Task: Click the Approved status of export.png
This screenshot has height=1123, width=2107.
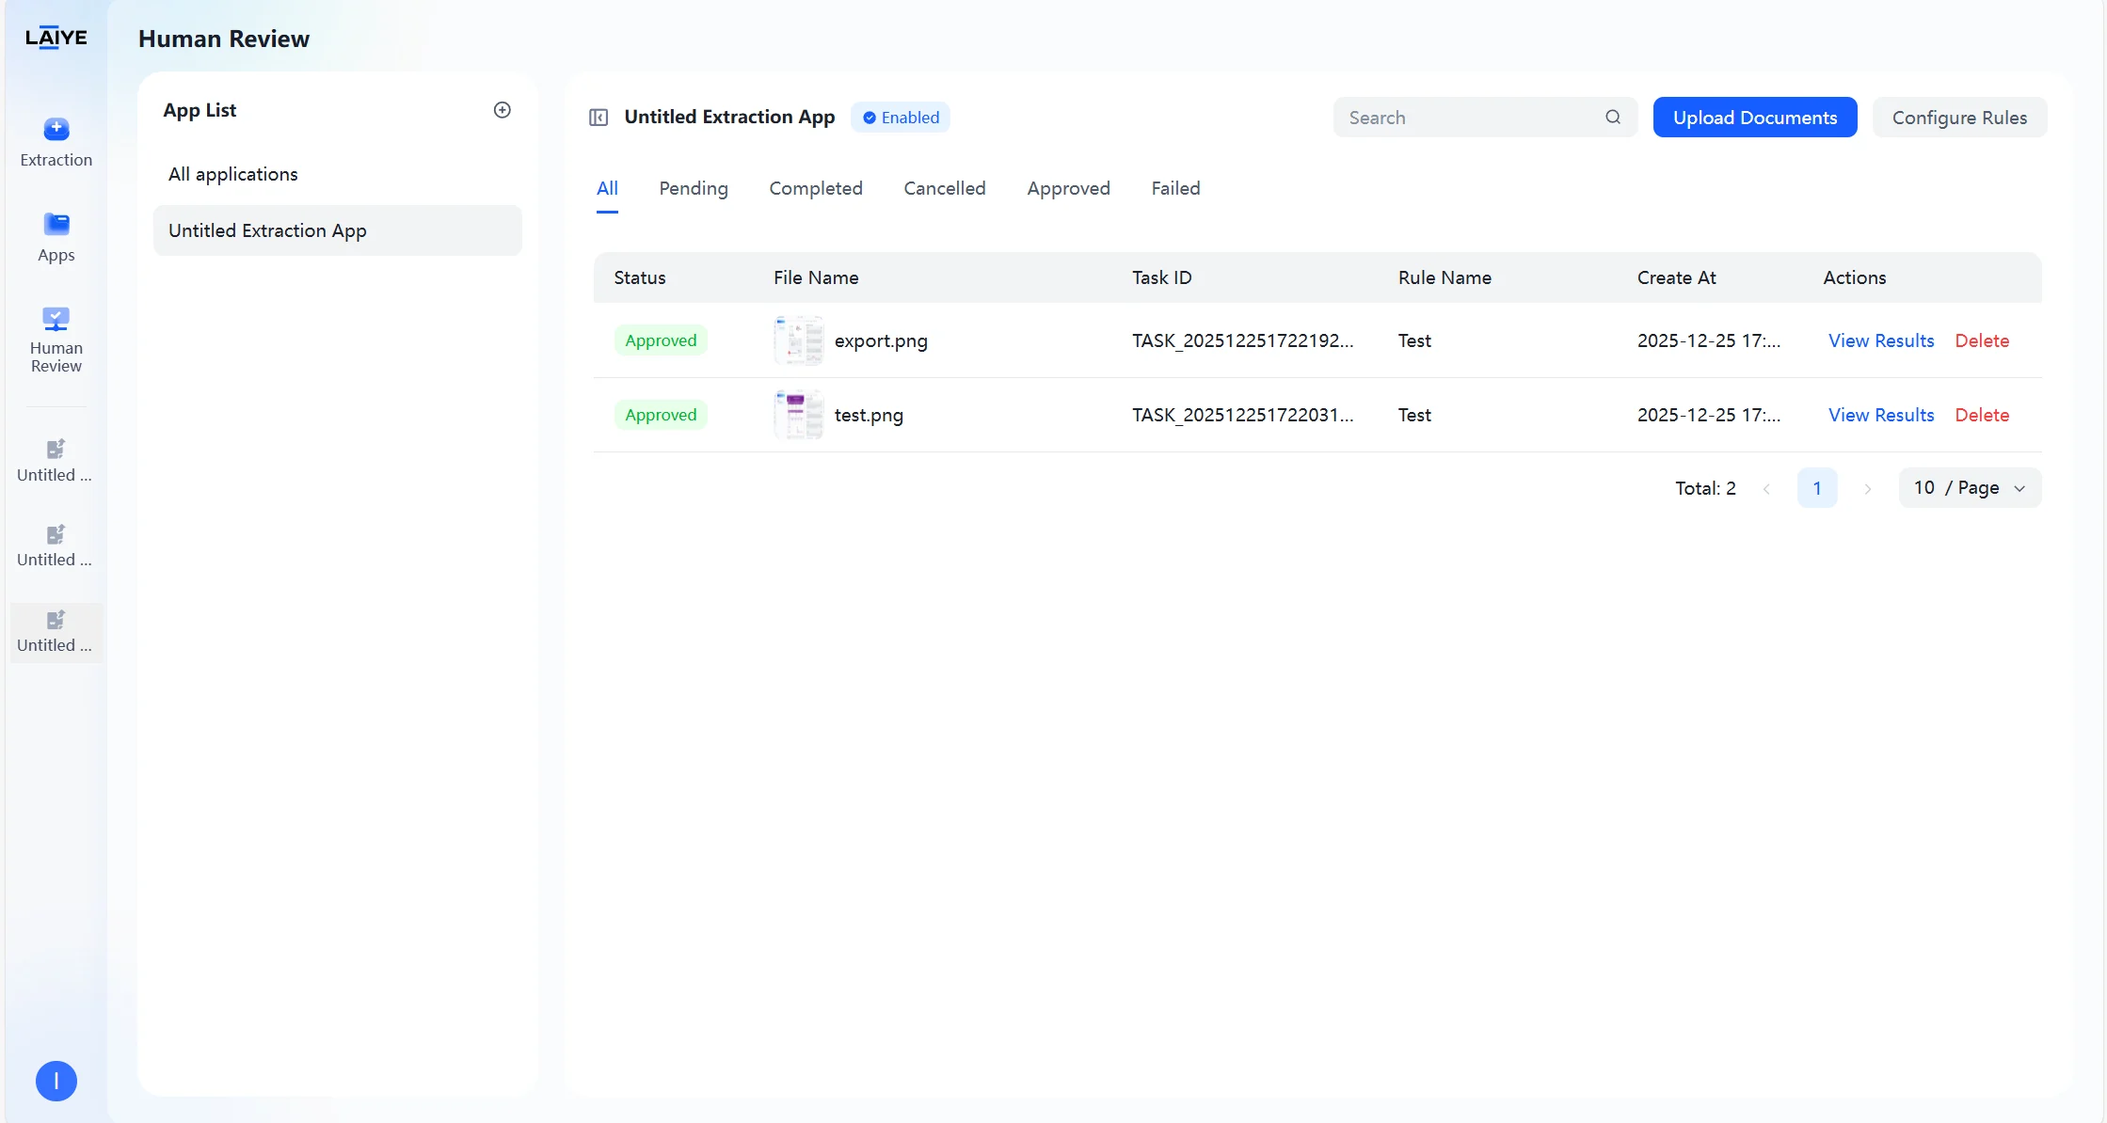Action: click(x=661, y=340)
